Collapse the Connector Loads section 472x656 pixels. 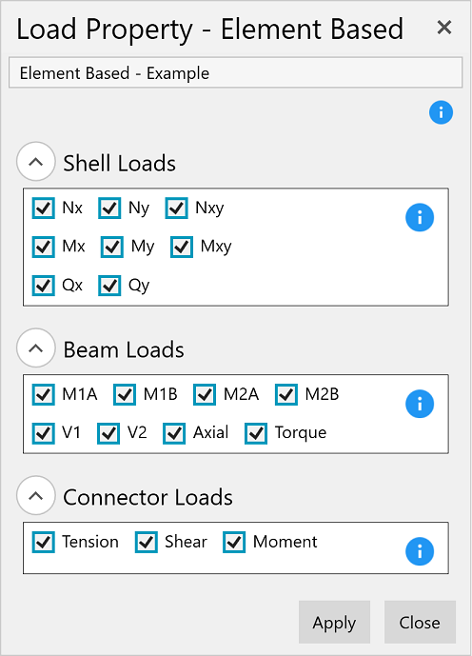(x=36, y=495)
